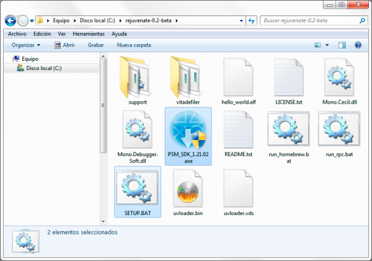Click the LICENSE.txt file name label
The height and width of the screenshot is (261, 372).
click(289, 102)
